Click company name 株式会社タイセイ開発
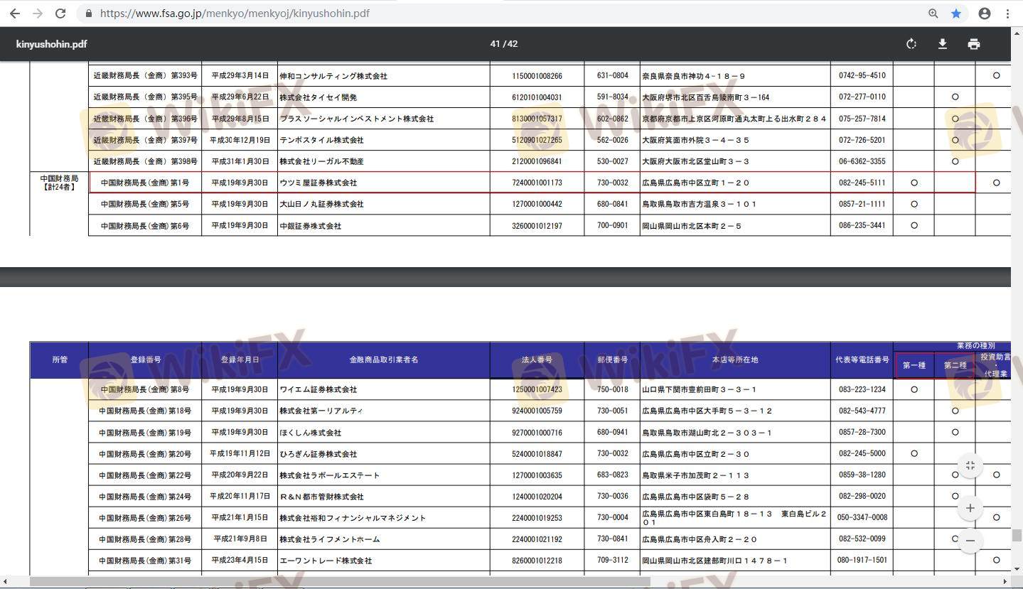 pos(318,97)
